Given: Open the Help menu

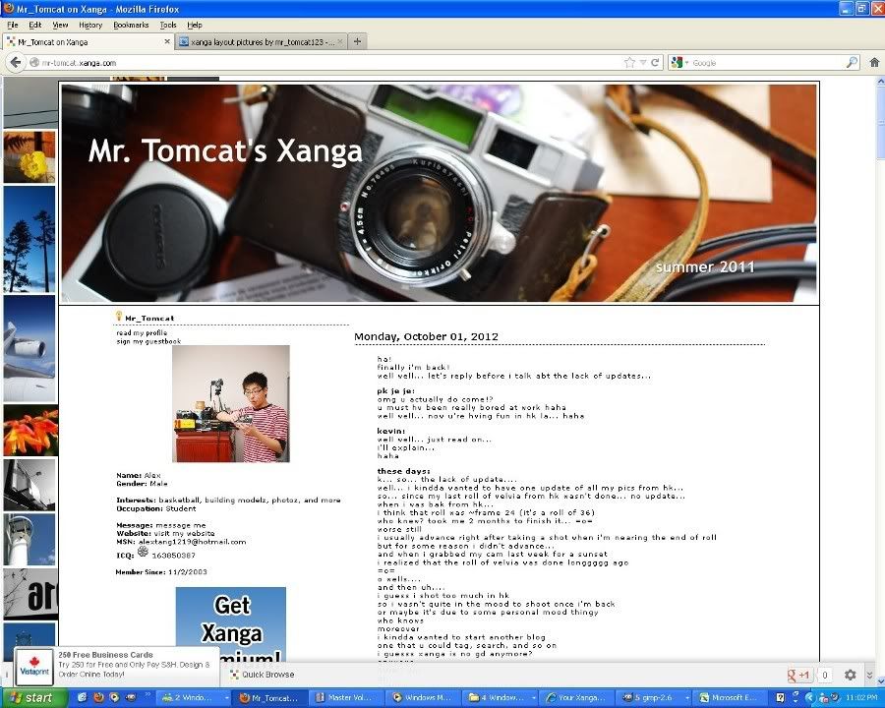Looking at the screenshot, I should pos(195,25).
